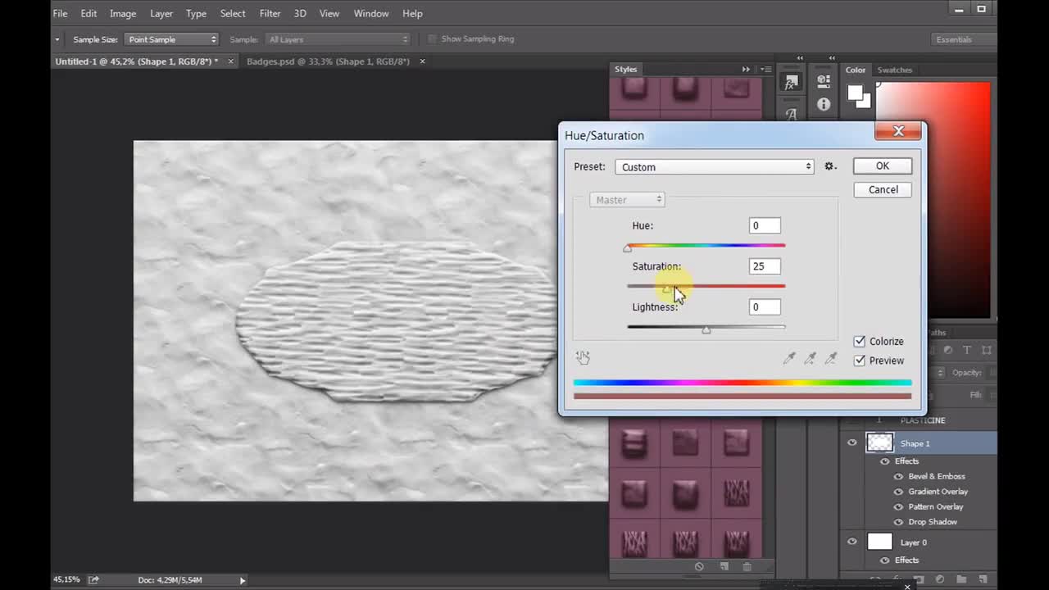The width and height of the screenshot is (1049, 590).
Task: Open the Sample Size dropdown
Action: click(170, 39)
